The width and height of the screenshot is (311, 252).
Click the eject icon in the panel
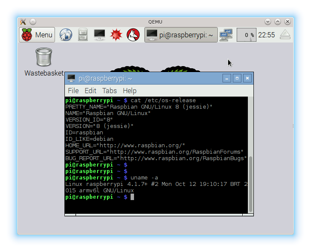pos(285,35)
